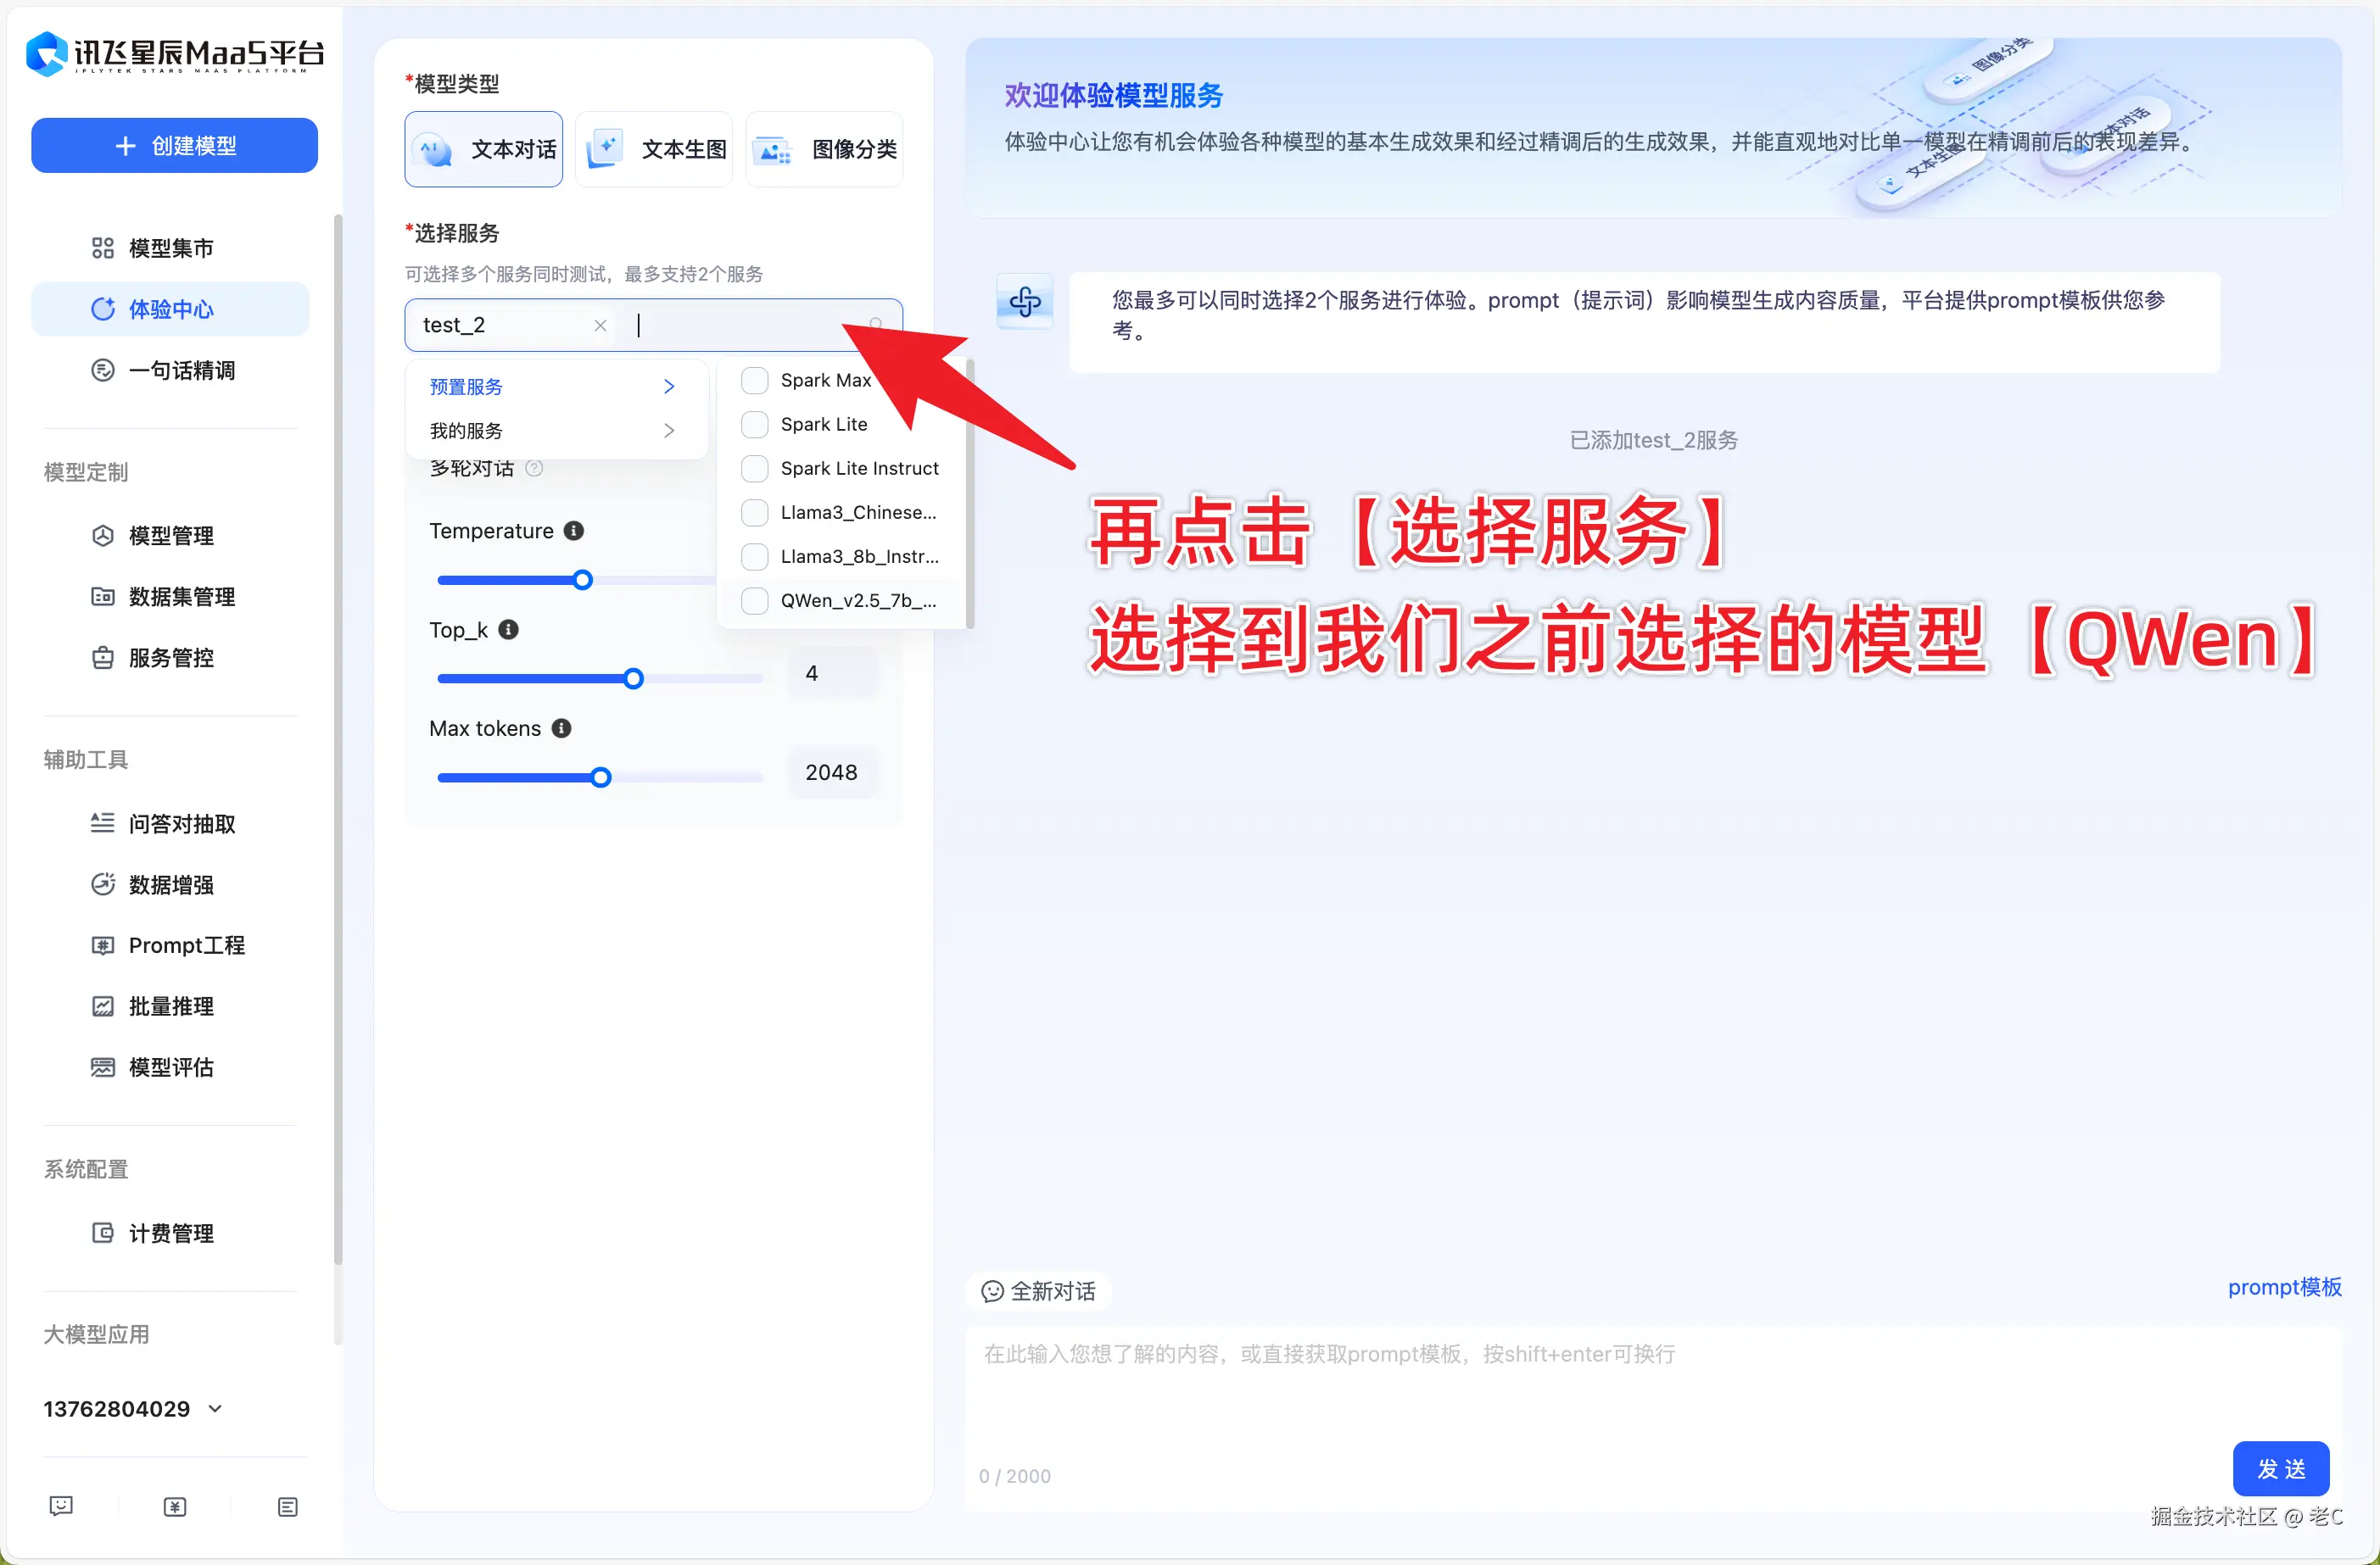Image resolution: width=2380 pixels, height=1565 pixels.
Task: Select 数据集管理 in the sidebar
Action: click(182, 597)
